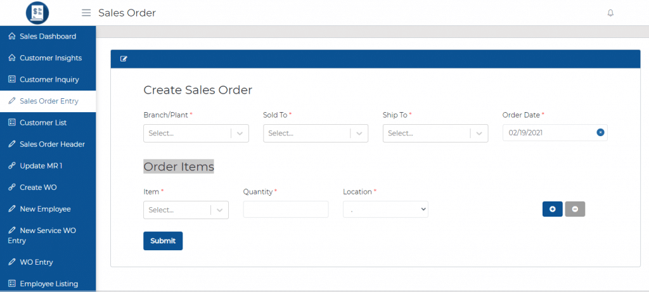649x292 pixels.
Task: Add an order item row with plus button
Action: pyautogui.click(x=553, y=209)
